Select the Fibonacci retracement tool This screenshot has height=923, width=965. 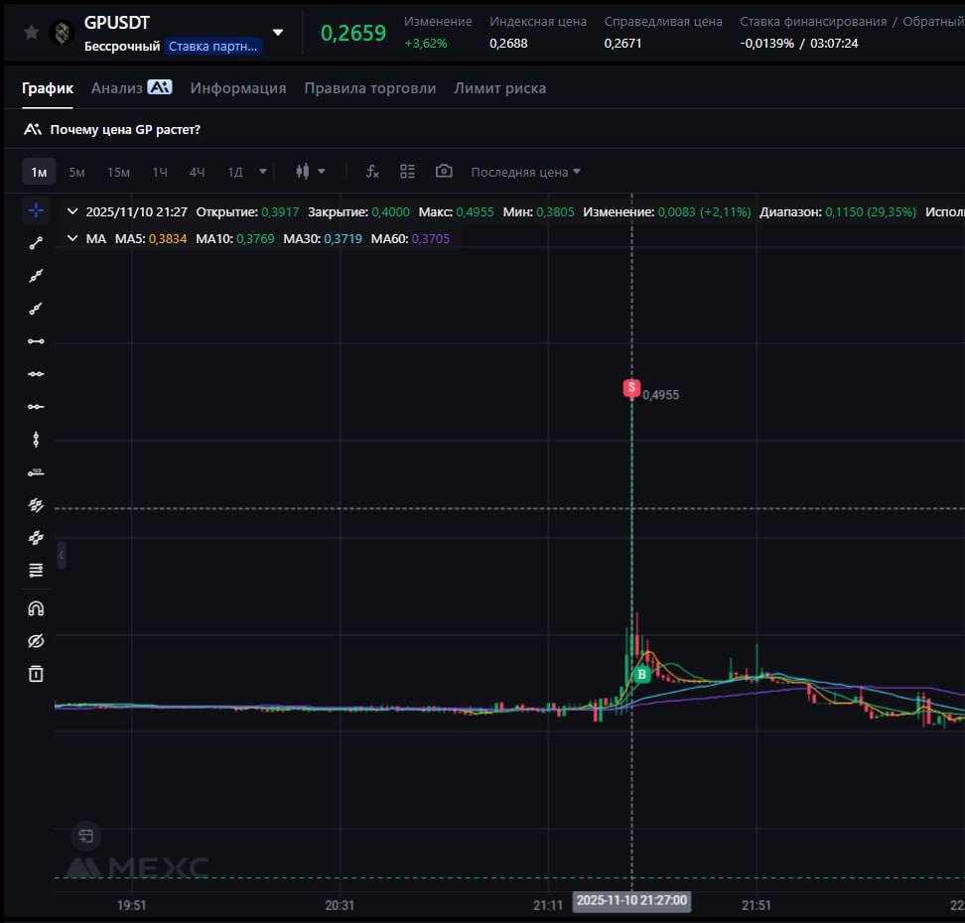pyautogui.click(x=36, y=571)
